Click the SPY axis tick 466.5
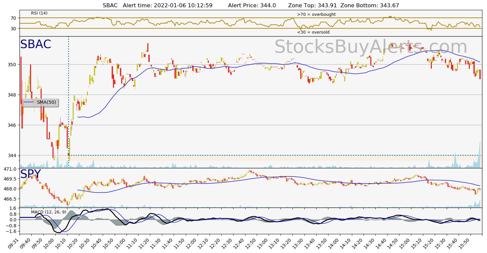Screen dimensions: 487x253 10,199
